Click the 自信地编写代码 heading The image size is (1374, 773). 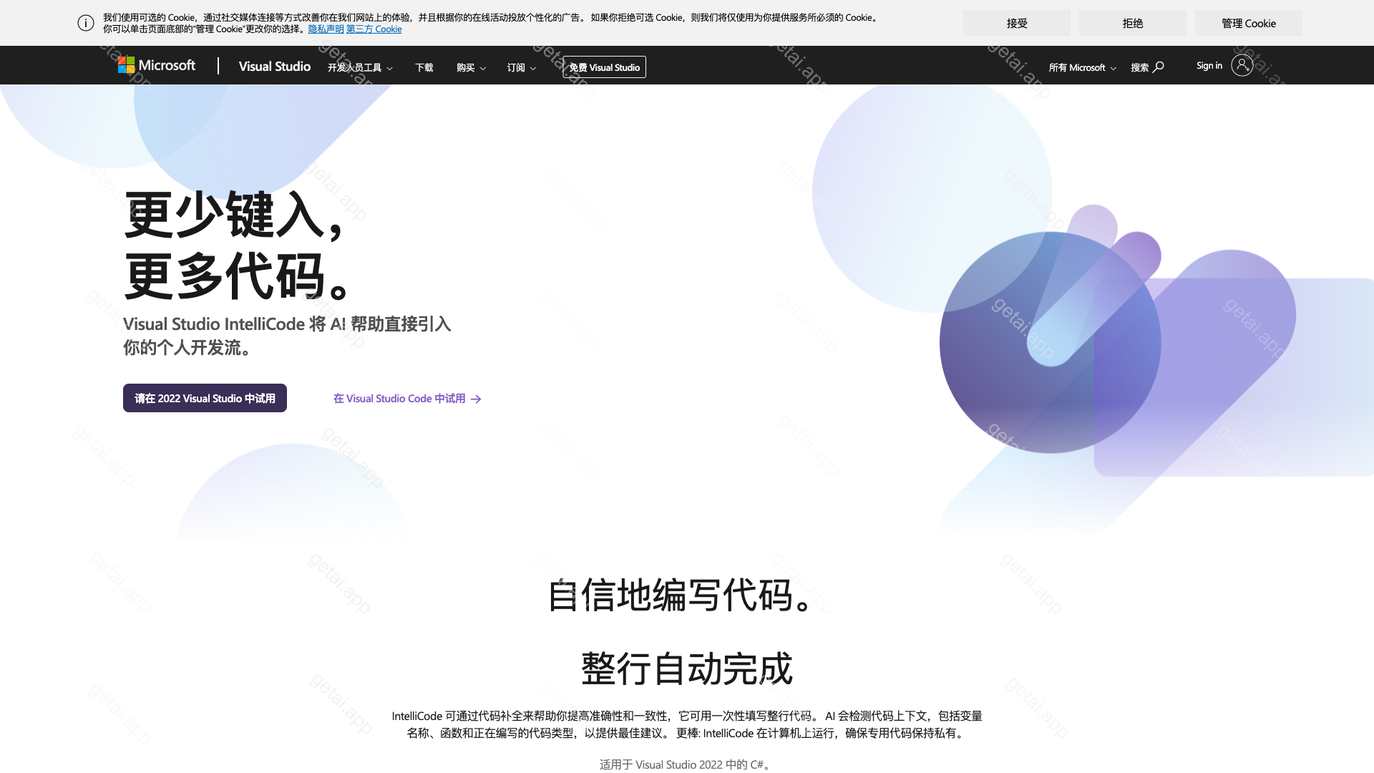tap(682, 595)
